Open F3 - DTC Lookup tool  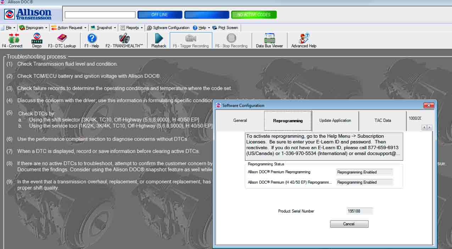[62, 40]
